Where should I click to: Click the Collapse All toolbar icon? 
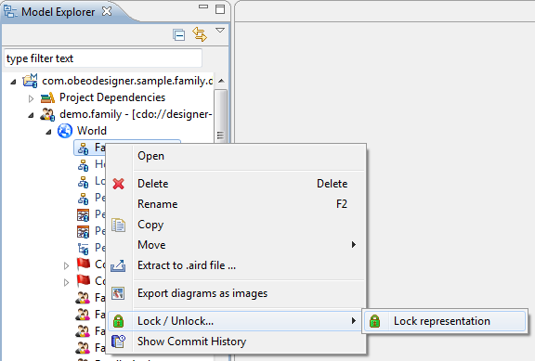(x=178, y=34)
